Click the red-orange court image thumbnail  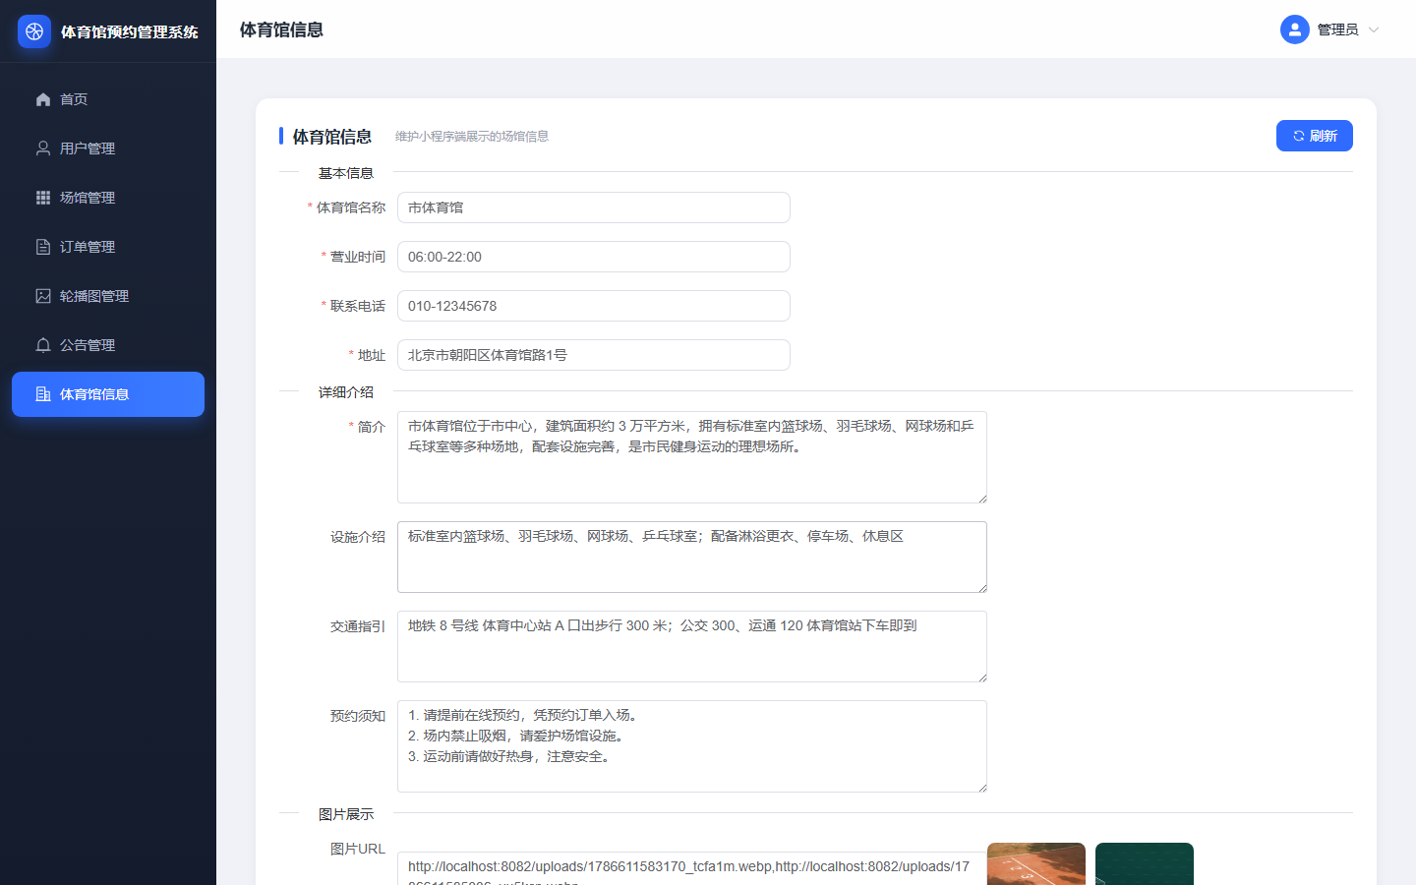pos(1036,863)
